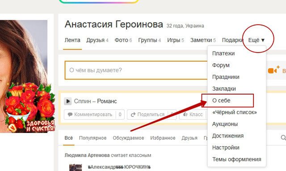286x171 pixels.
Task: Open the Друзья profile tab with count 4
Action: [x=97, y=40]
